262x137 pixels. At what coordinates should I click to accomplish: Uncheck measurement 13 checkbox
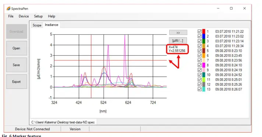[x=199, y=89]
